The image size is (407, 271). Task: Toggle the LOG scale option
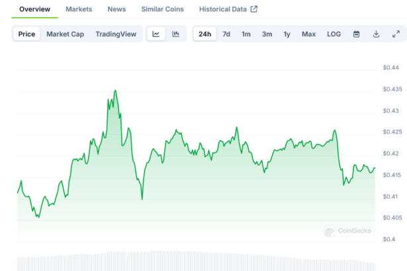point(334,34)
